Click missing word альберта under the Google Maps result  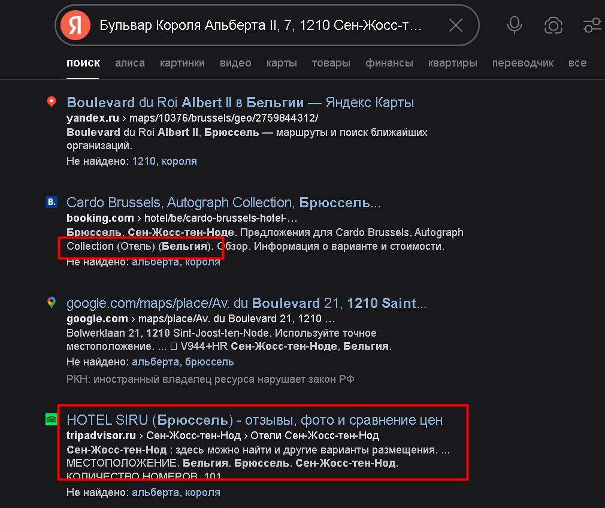point(155,362)
